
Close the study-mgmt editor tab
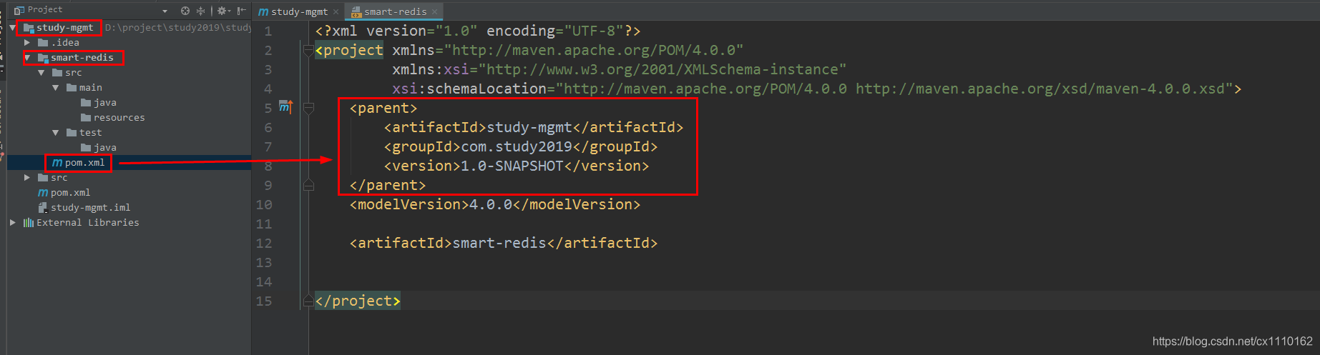coord(336,11)
